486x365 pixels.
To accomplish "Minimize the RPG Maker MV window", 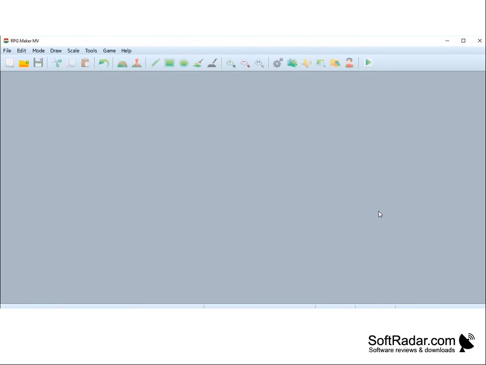I will click(447, 41).
